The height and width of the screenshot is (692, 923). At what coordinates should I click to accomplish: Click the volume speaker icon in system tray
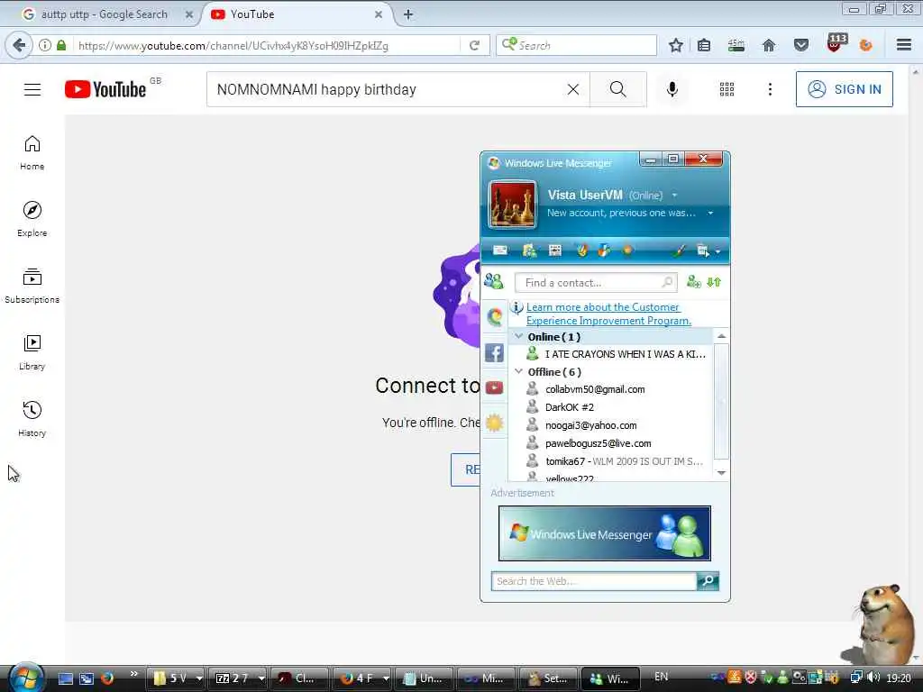(873, 678)
